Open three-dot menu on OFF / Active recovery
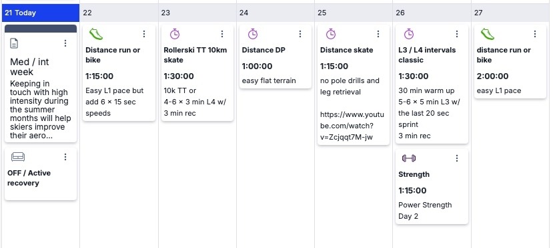This screenshot has height=248, width=553. [65, 157]
